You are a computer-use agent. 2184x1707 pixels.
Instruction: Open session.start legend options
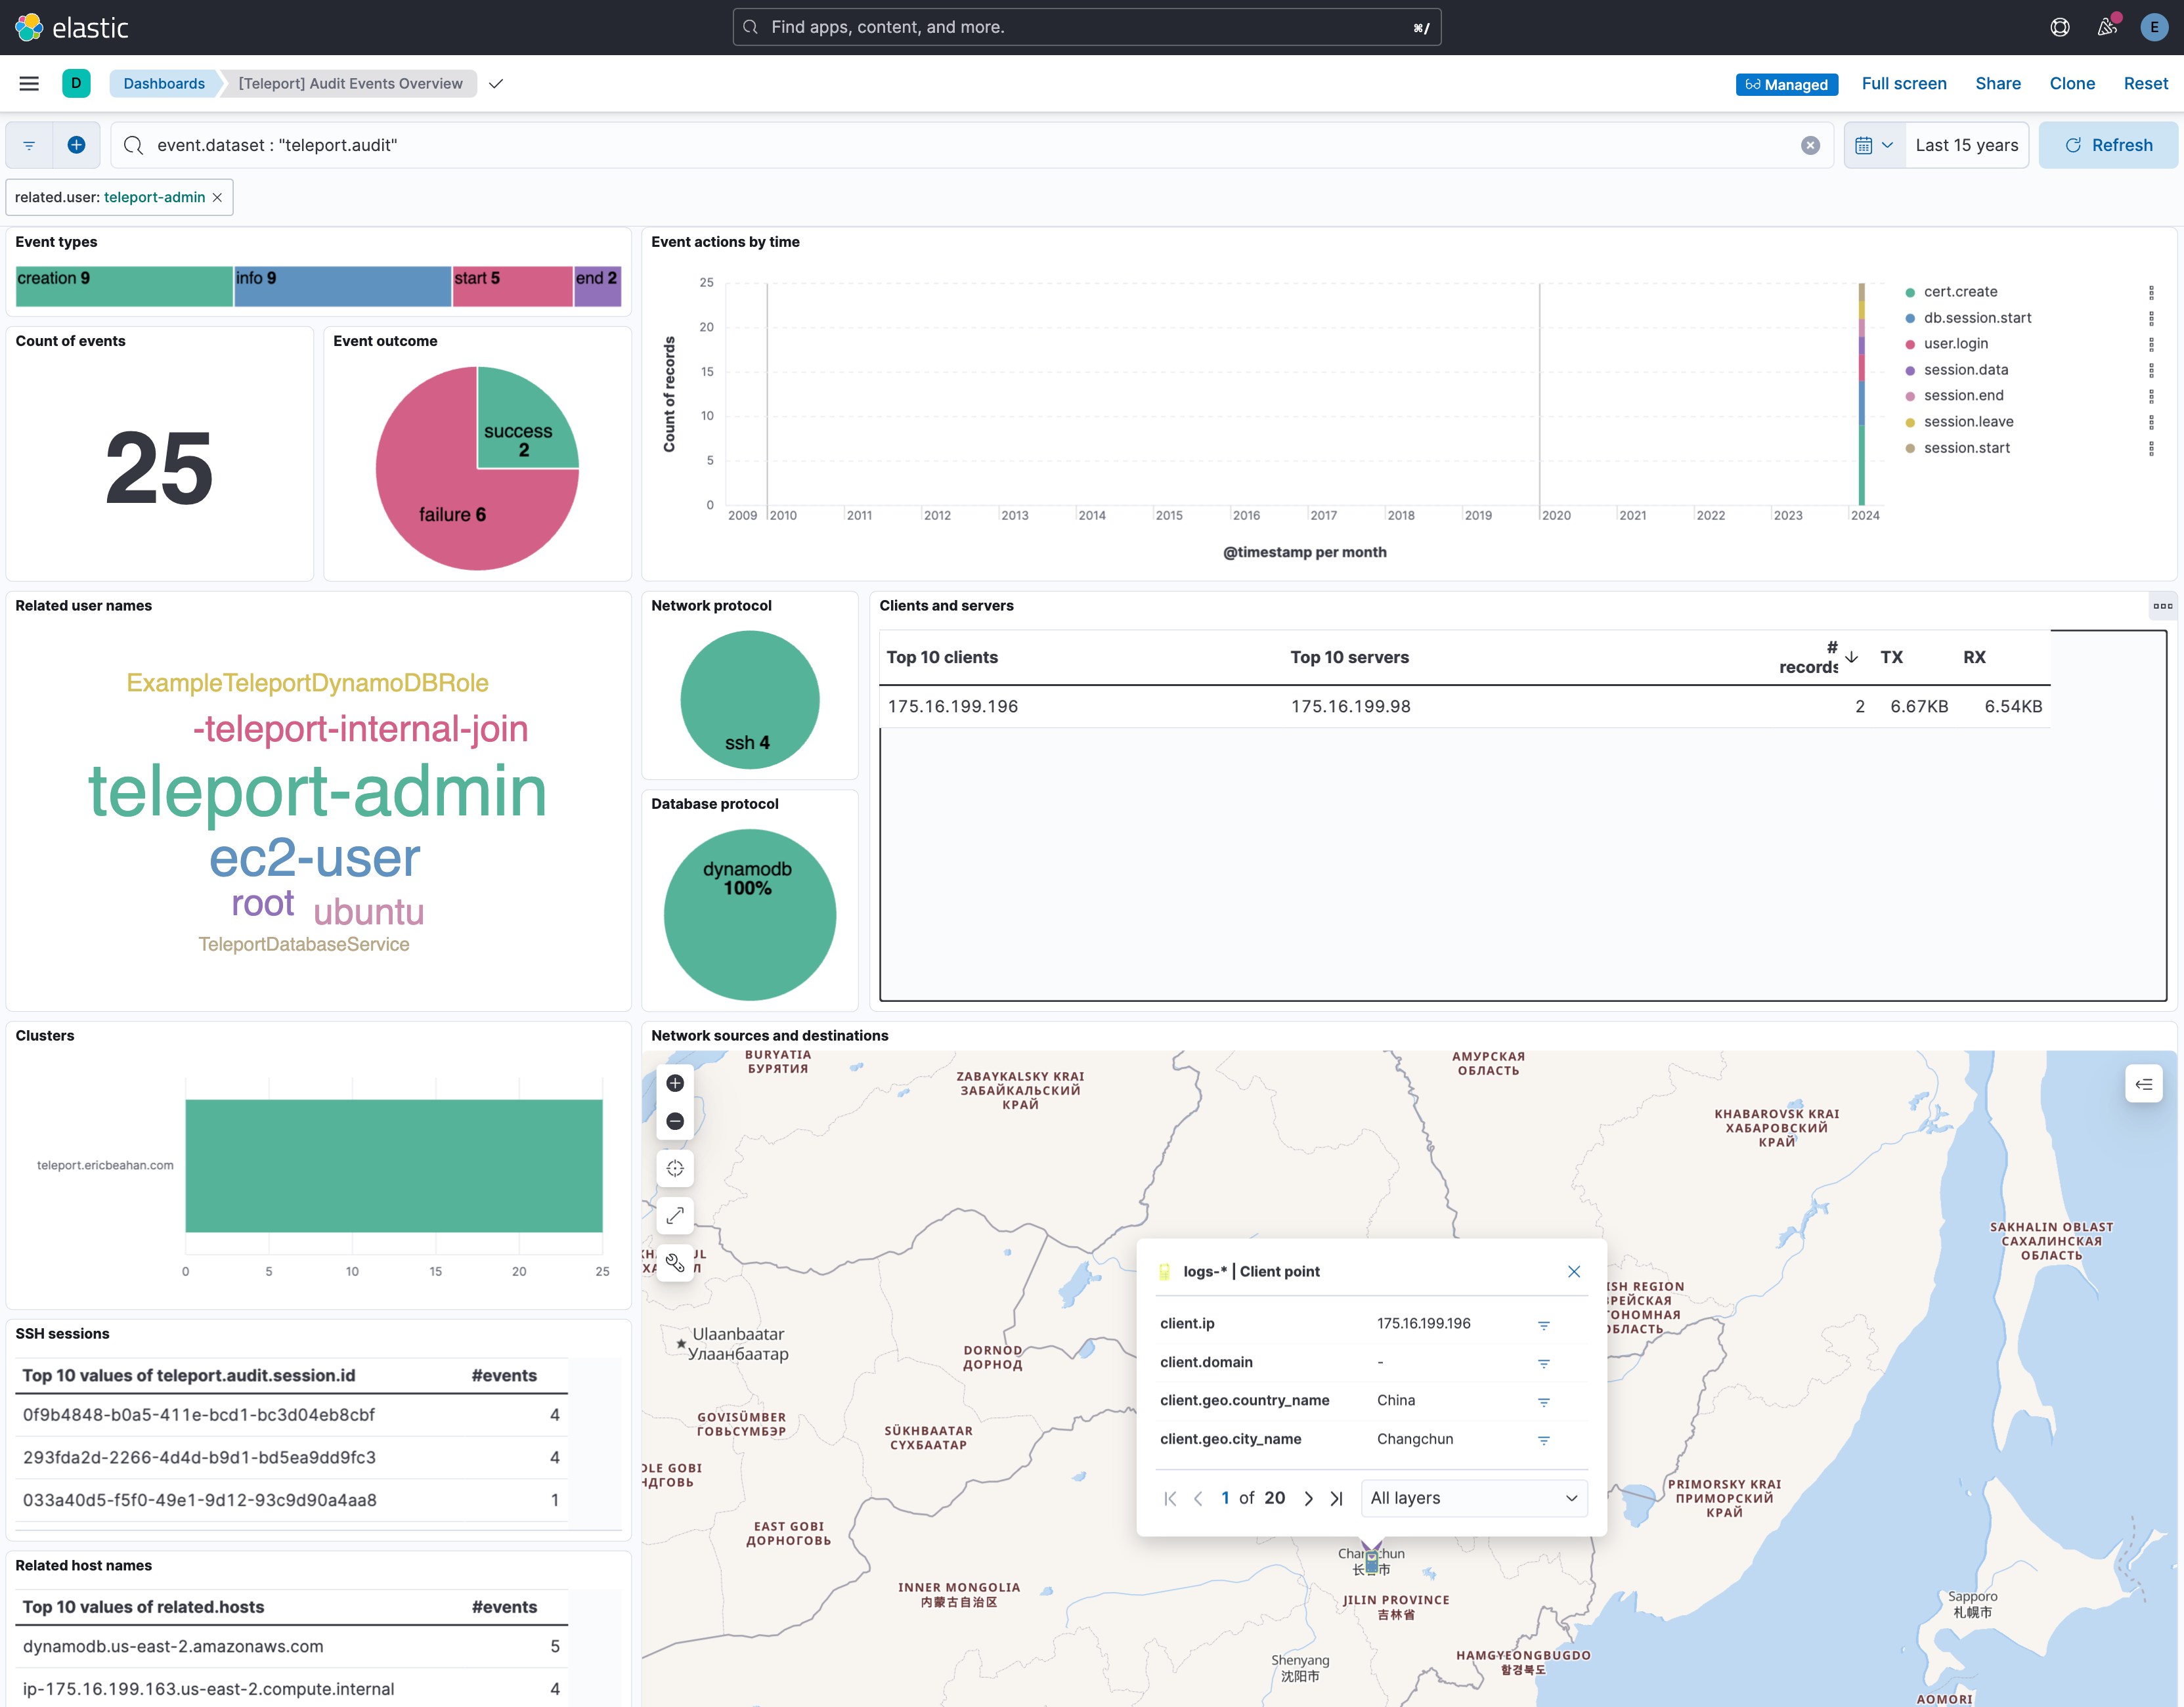[x=2151, y=448]
